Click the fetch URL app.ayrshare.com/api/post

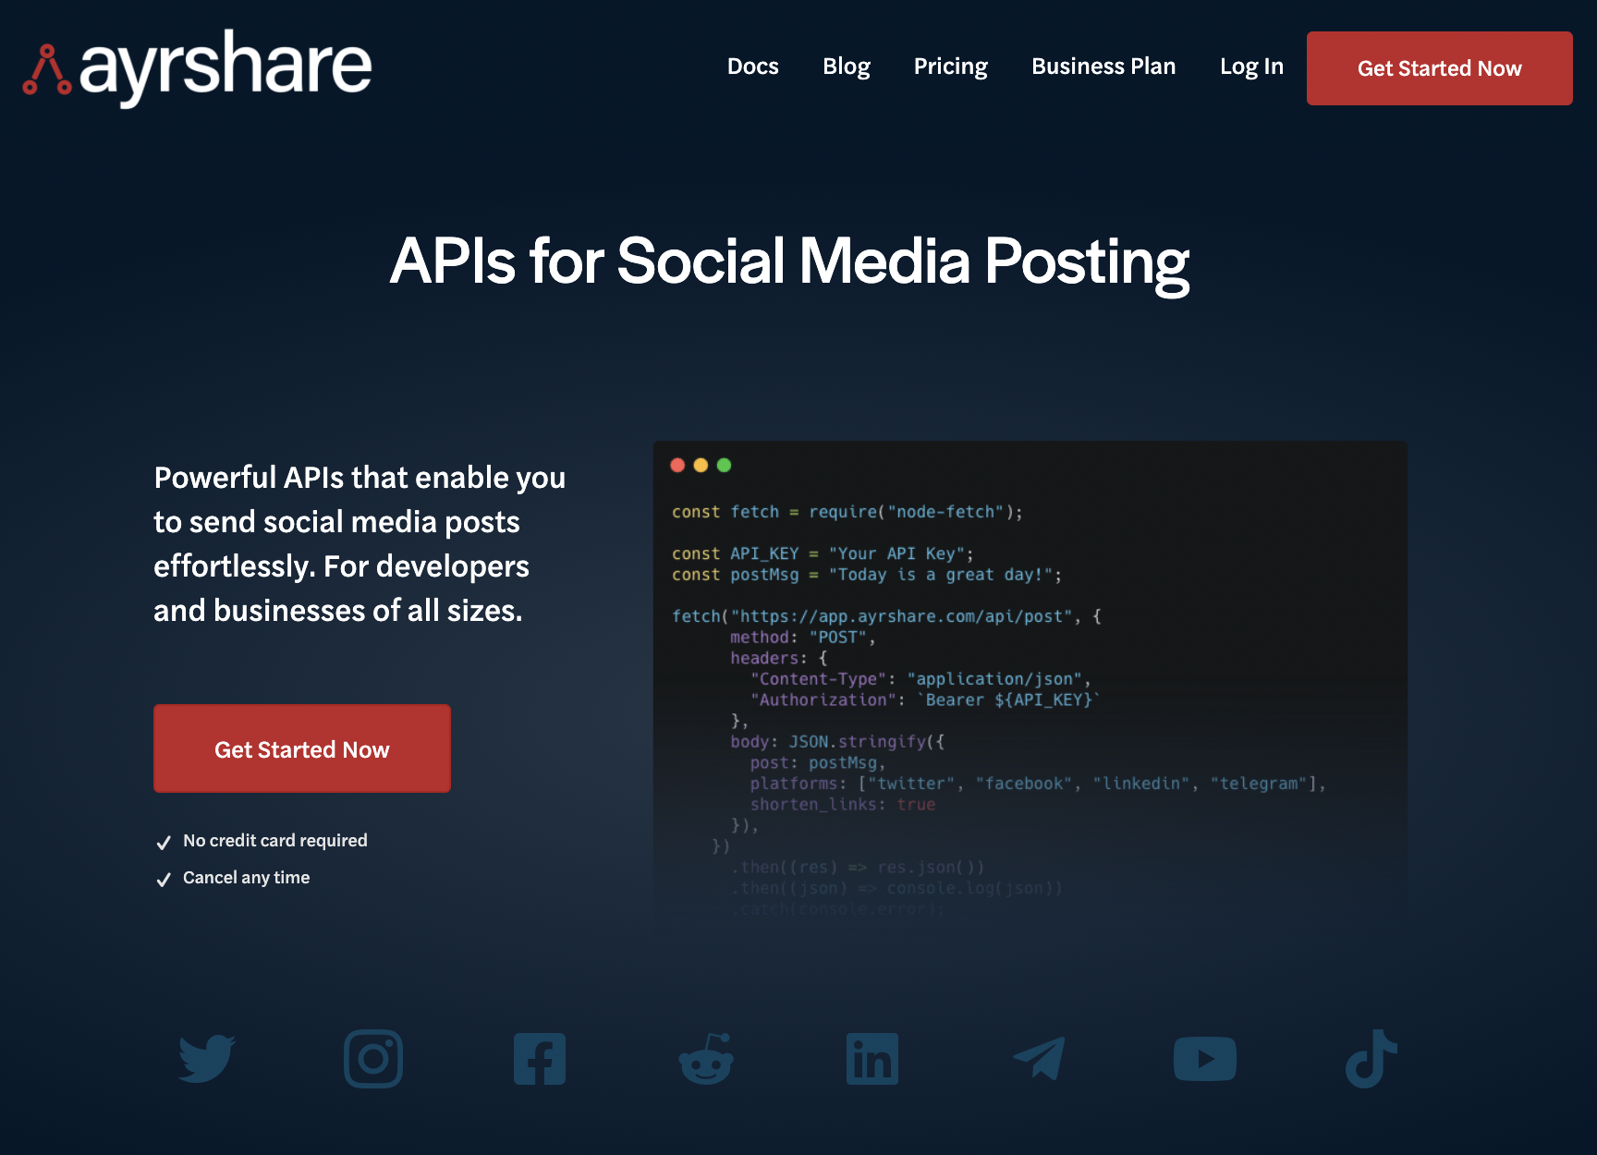tap(901, 616)
